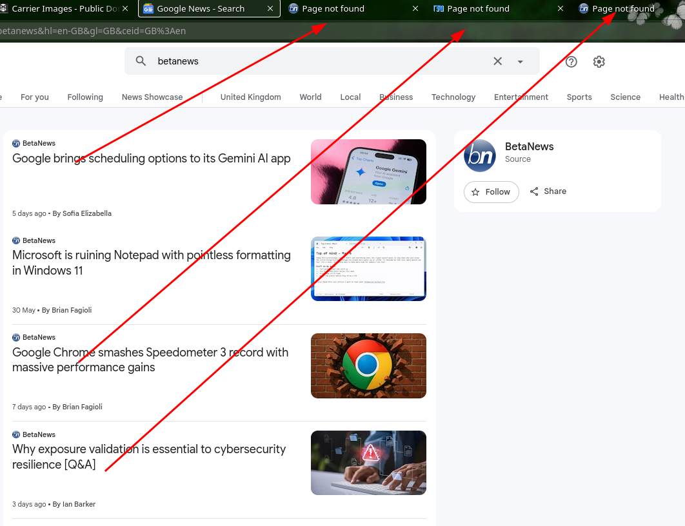Click '7 days ago • By Brian Fagioli' byline
The height and width of the screenshot is (526, 685).
pyautogui.click(x=57, y=407)
